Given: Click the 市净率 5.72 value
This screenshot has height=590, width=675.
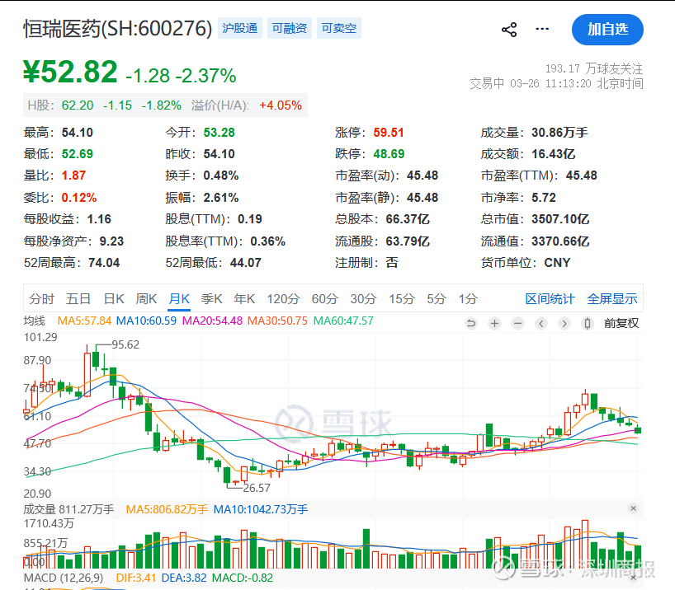Looking at the screenshot, I should pos(544,198).
